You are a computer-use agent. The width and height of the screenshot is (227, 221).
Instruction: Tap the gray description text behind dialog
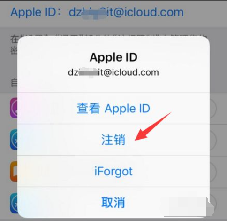[14, 46]
